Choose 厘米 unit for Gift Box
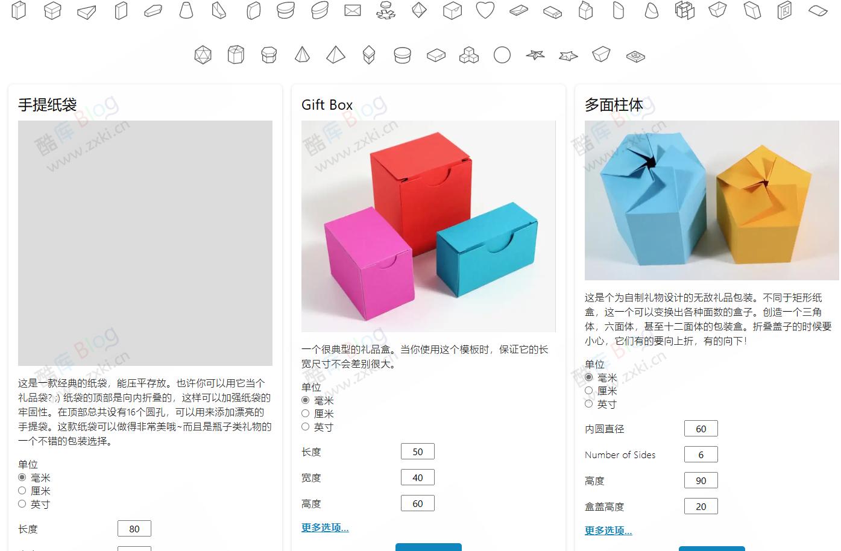The image size is (841, 551). 306,414
